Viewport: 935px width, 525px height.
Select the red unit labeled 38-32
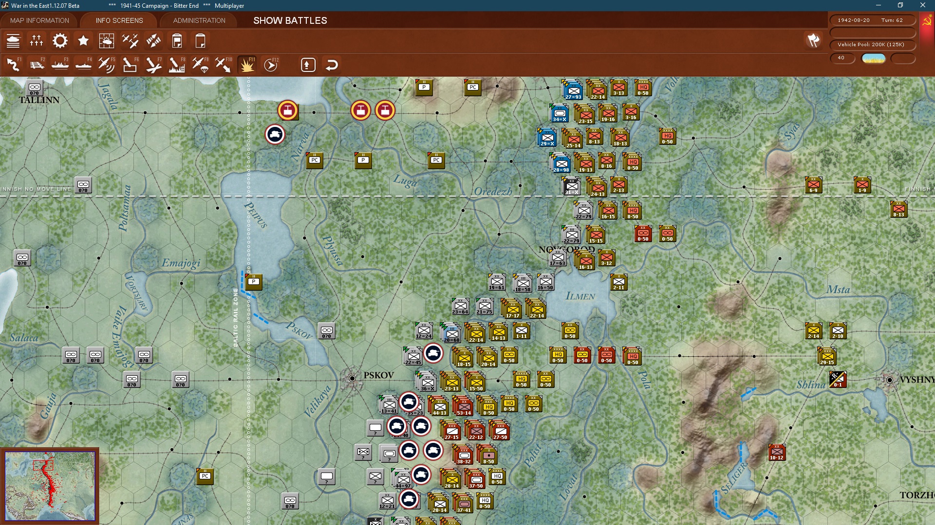coord(464,455)
